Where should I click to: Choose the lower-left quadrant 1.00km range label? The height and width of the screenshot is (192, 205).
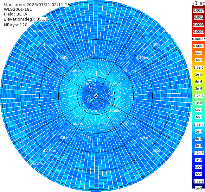pos(90,111)
